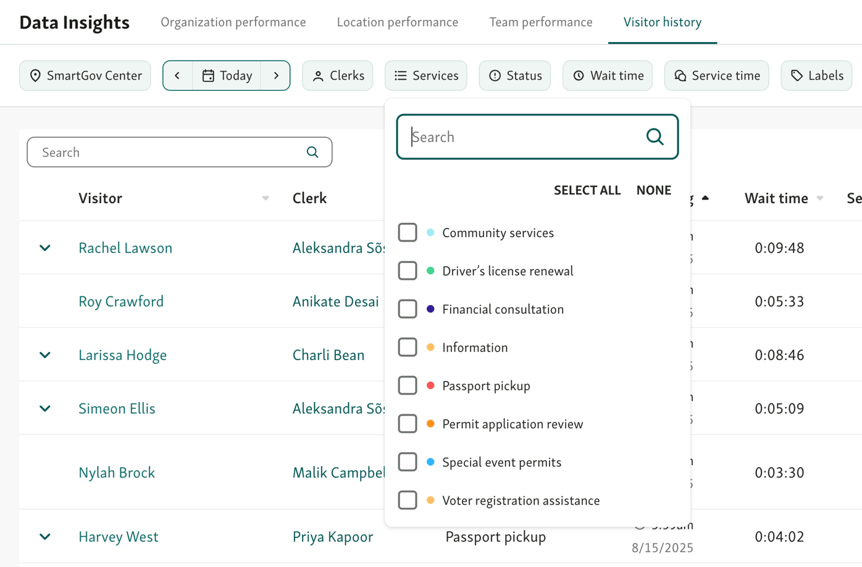Click the list icon on the Services filter
The image size is (862, 567).
click(x=399, y=75)
